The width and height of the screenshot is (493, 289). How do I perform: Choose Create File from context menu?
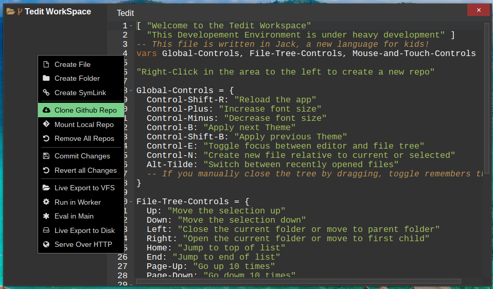click(x=81, y=64)
